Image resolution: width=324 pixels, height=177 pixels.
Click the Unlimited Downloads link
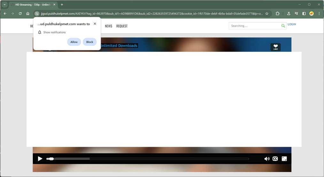click(x=119, y=46)
